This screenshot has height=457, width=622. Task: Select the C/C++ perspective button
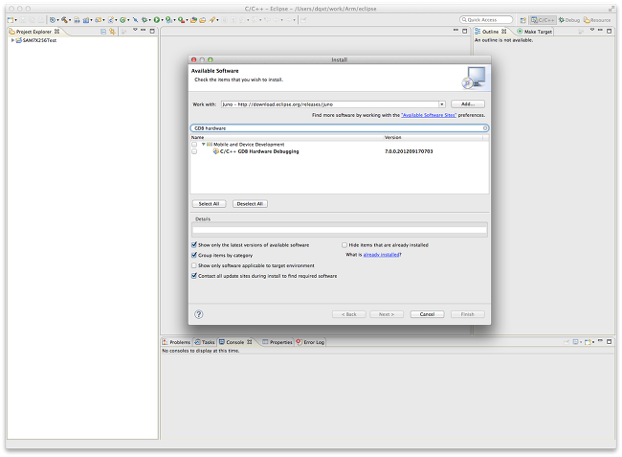coord(543,20)
